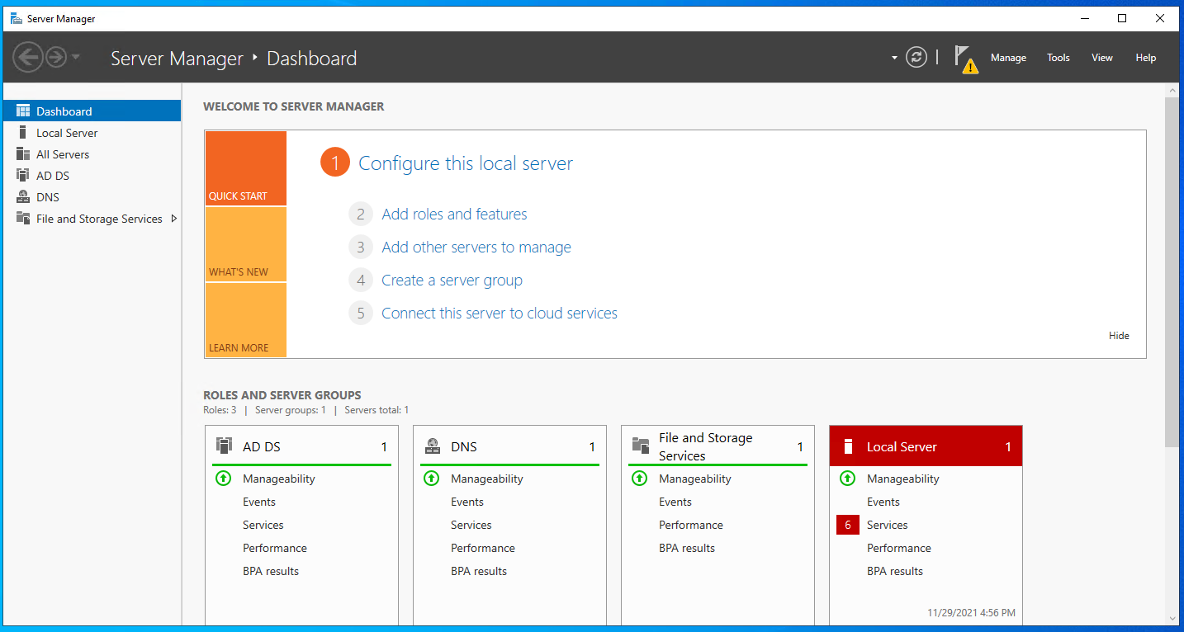This screenshot has height=632, width=1184.
Task: Click File and Storage Services sidebar icon
Action: point(23,219)
